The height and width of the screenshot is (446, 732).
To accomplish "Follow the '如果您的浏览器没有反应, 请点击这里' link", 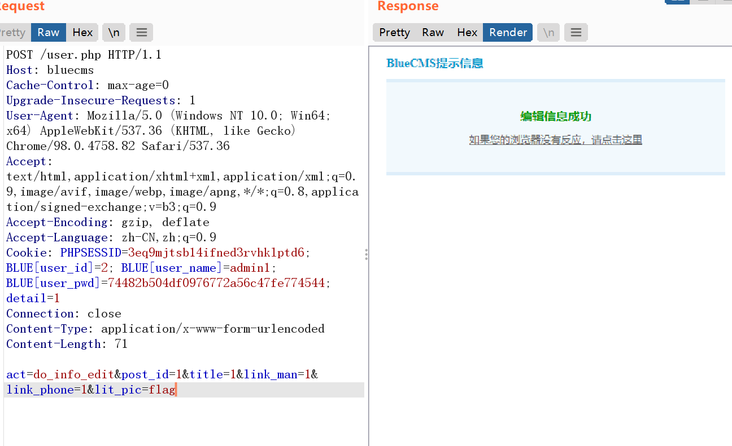I will pos(555,140).
